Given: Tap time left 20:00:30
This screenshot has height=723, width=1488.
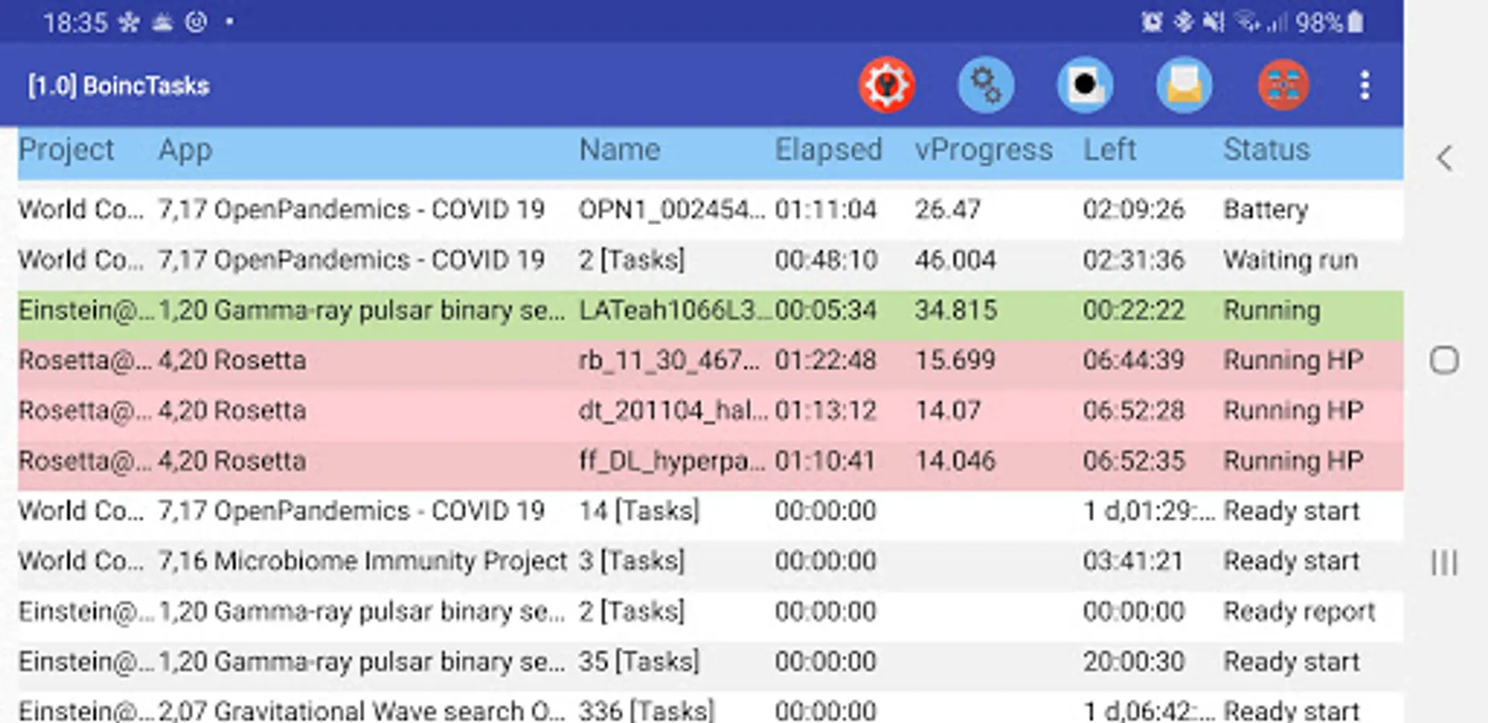Looking at the screenshot, I should click(1133, 662).
